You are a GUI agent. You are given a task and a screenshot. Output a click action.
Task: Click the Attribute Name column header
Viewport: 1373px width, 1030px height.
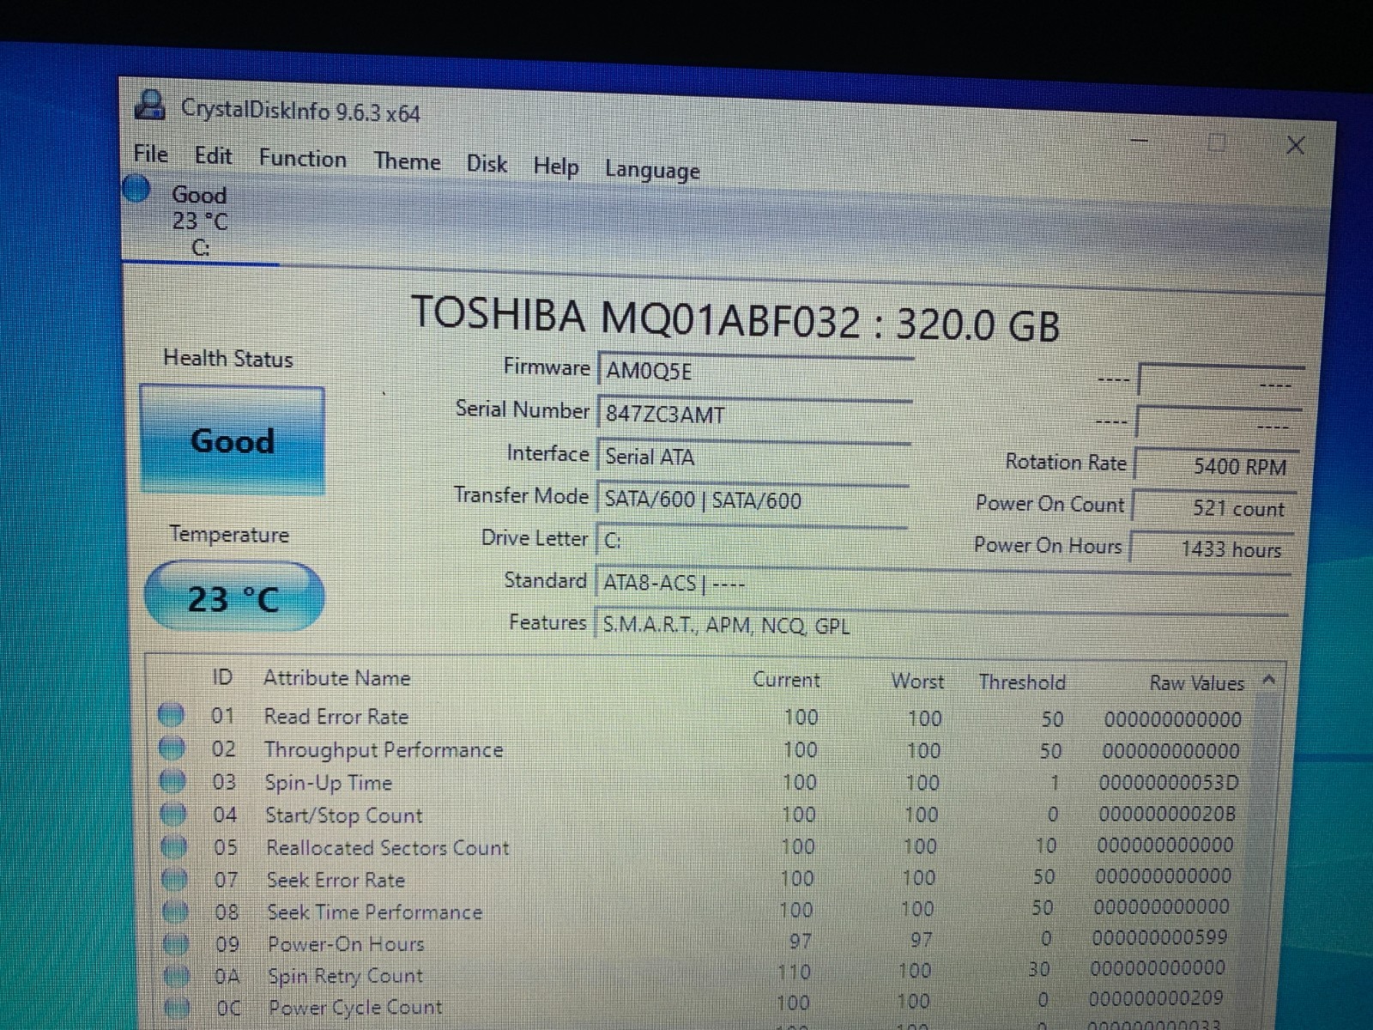click(x=336, y=678)
